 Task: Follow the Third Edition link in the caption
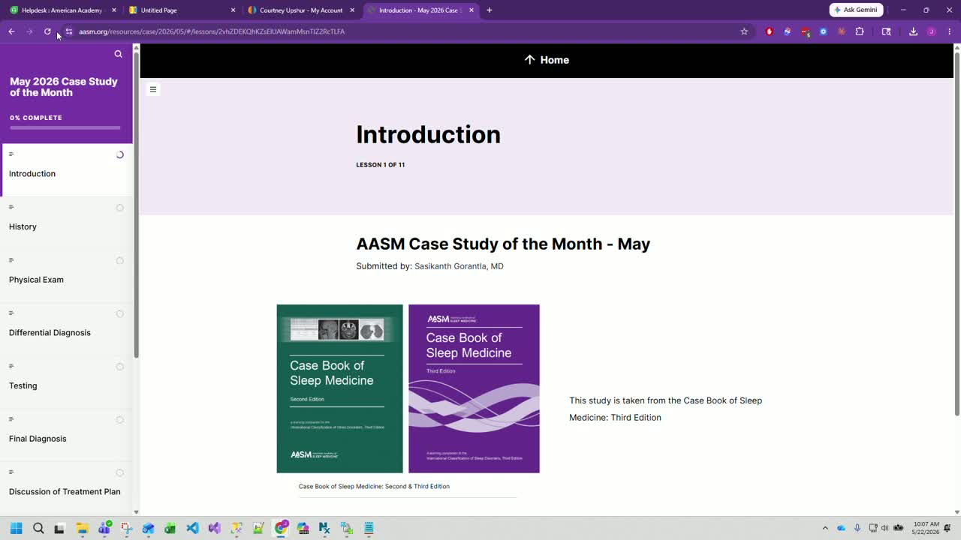coord(432,487)
